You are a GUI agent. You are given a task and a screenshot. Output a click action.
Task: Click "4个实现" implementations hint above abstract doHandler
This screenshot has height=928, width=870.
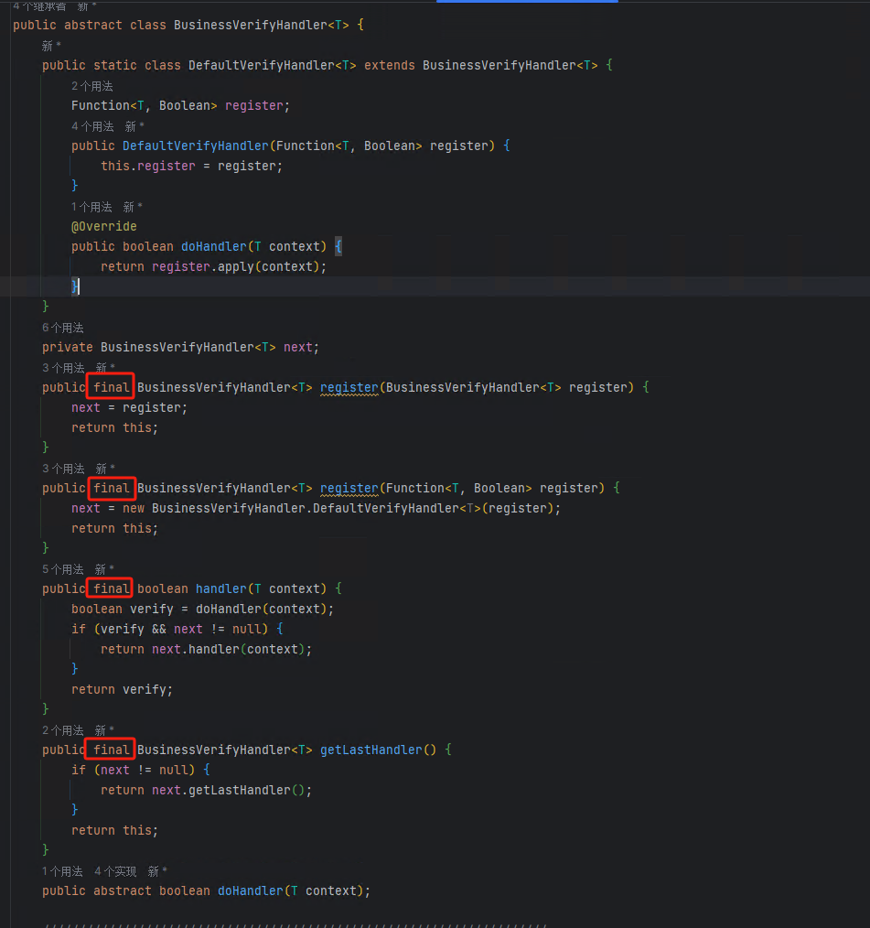114,871
